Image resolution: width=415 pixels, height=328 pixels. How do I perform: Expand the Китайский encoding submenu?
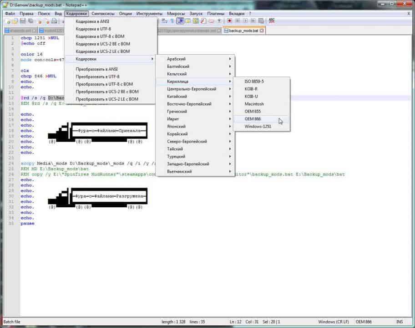177,97
